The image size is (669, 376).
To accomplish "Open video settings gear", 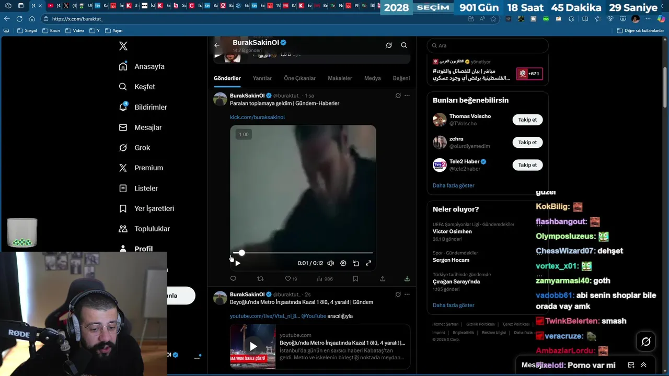I will [x=343, y=263].
